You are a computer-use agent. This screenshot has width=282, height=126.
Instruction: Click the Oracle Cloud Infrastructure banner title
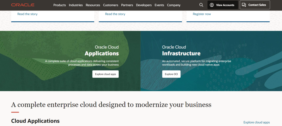point(181,51)
